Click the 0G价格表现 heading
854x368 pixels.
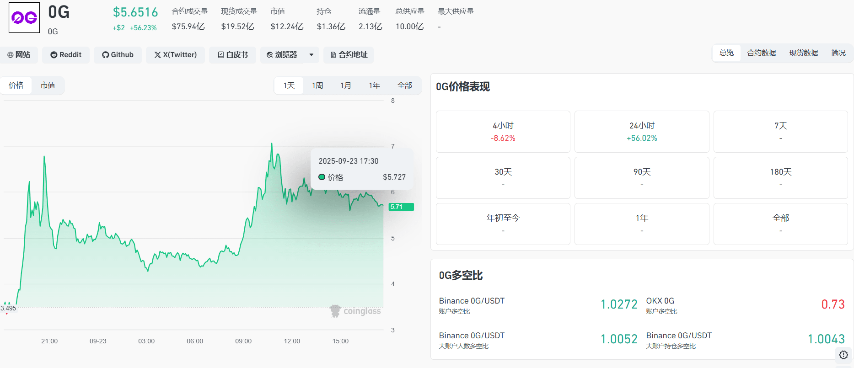tap(462, 87)
